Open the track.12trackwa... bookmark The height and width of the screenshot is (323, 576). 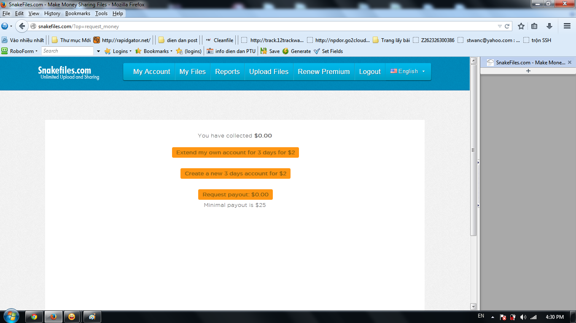(x=272, y=40)
